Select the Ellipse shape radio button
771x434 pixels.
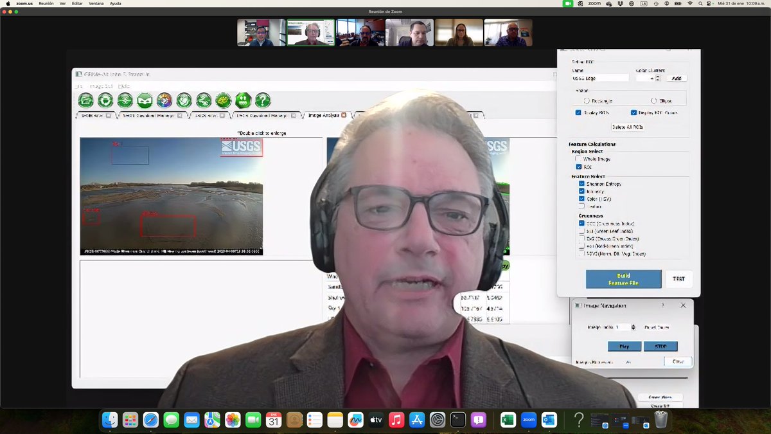coord(654,101)
